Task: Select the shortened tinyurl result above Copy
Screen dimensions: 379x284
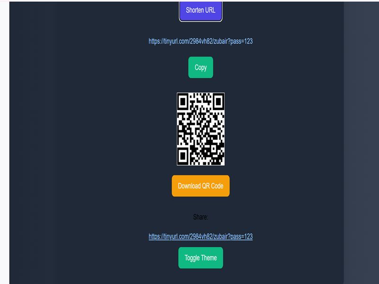Action: click(x=200, y=41)
